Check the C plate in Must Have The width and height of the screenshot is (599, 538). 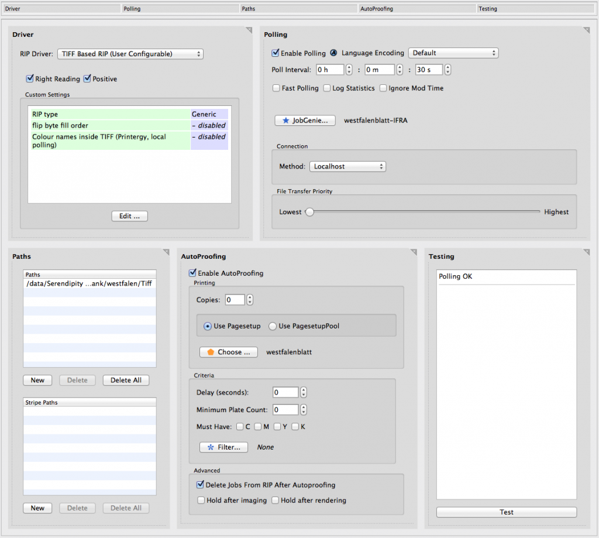(240, 427)
